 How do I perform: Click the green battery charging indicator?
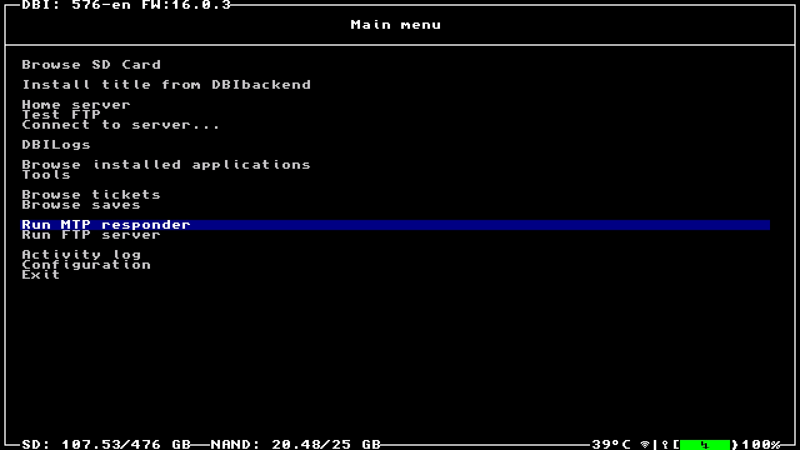click(x=705, y=444)
